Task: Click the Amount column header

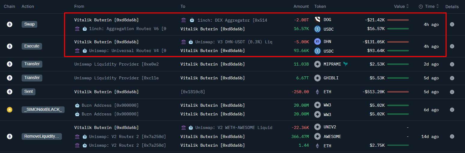Action: pos(301,6)
